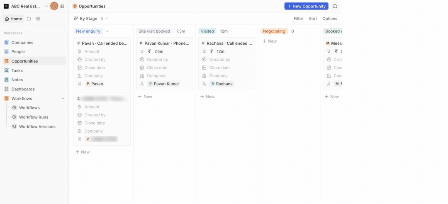Click Close date field on Pavan card
Image resolution: width=448 pixels, height=204 pixels.
95,68
